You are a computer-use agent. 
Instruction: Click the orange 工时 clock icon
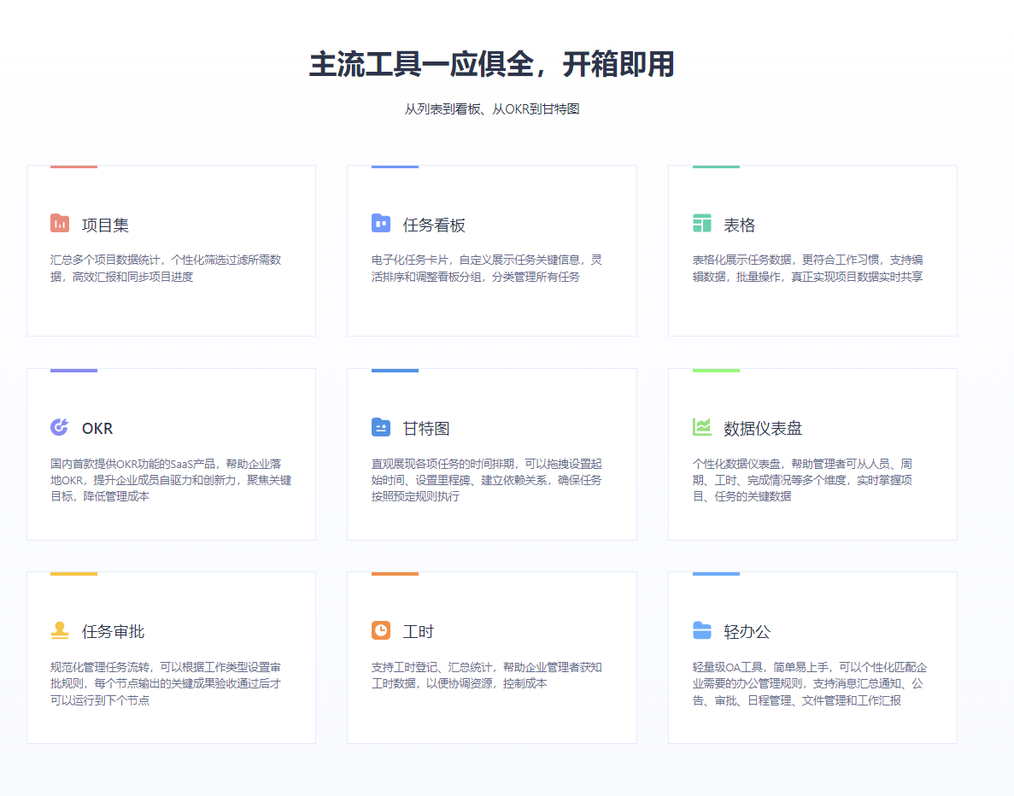pyautogui.click(x=381, y=630)
